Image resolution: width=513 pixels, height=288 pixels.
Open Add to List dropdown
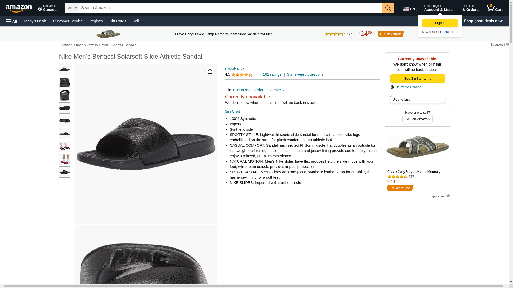coord(417,99)
